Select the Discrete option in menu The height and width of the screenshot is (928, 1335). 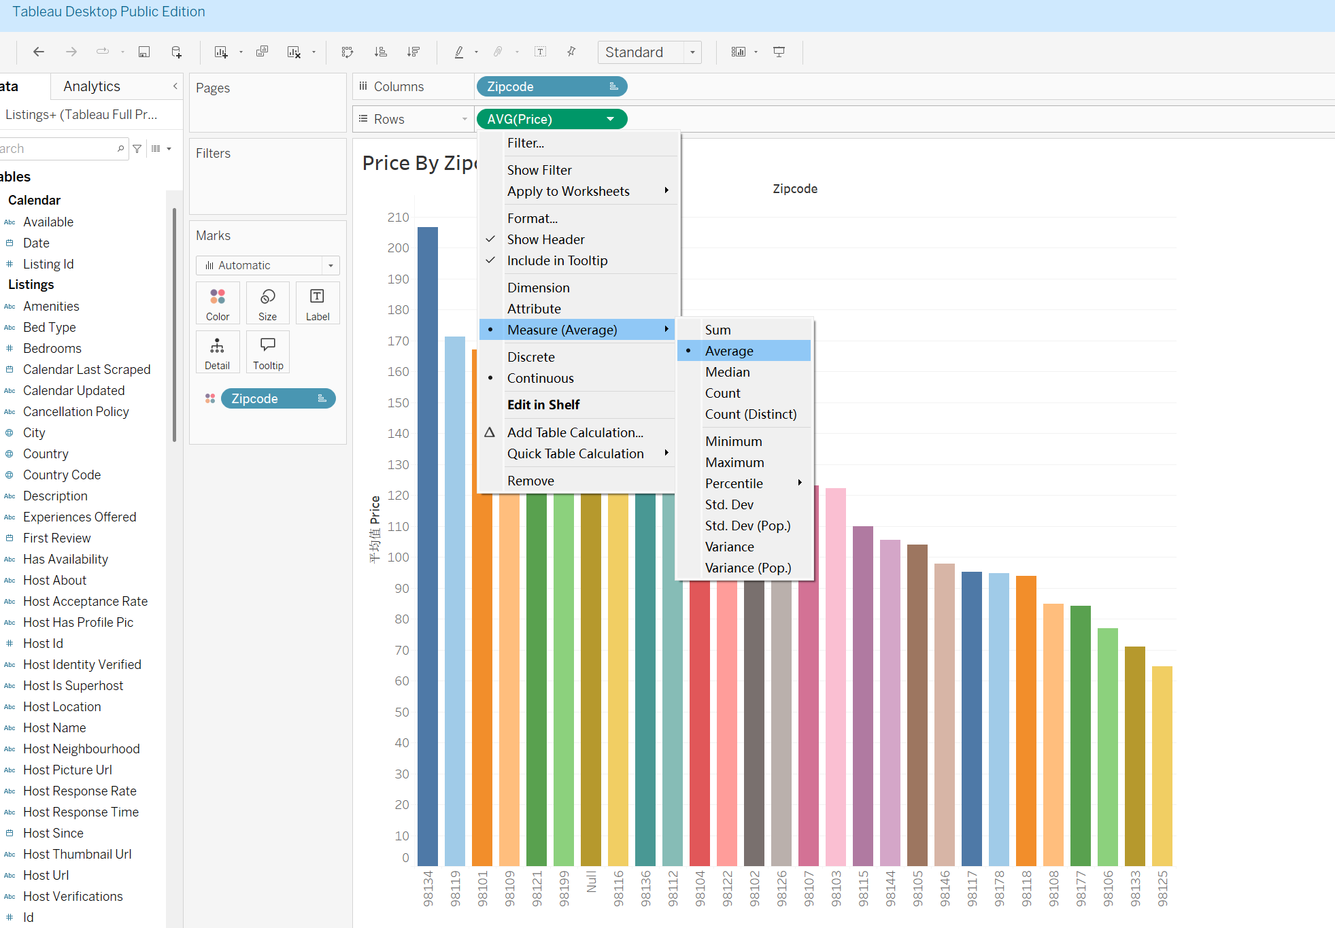[530, 357]
